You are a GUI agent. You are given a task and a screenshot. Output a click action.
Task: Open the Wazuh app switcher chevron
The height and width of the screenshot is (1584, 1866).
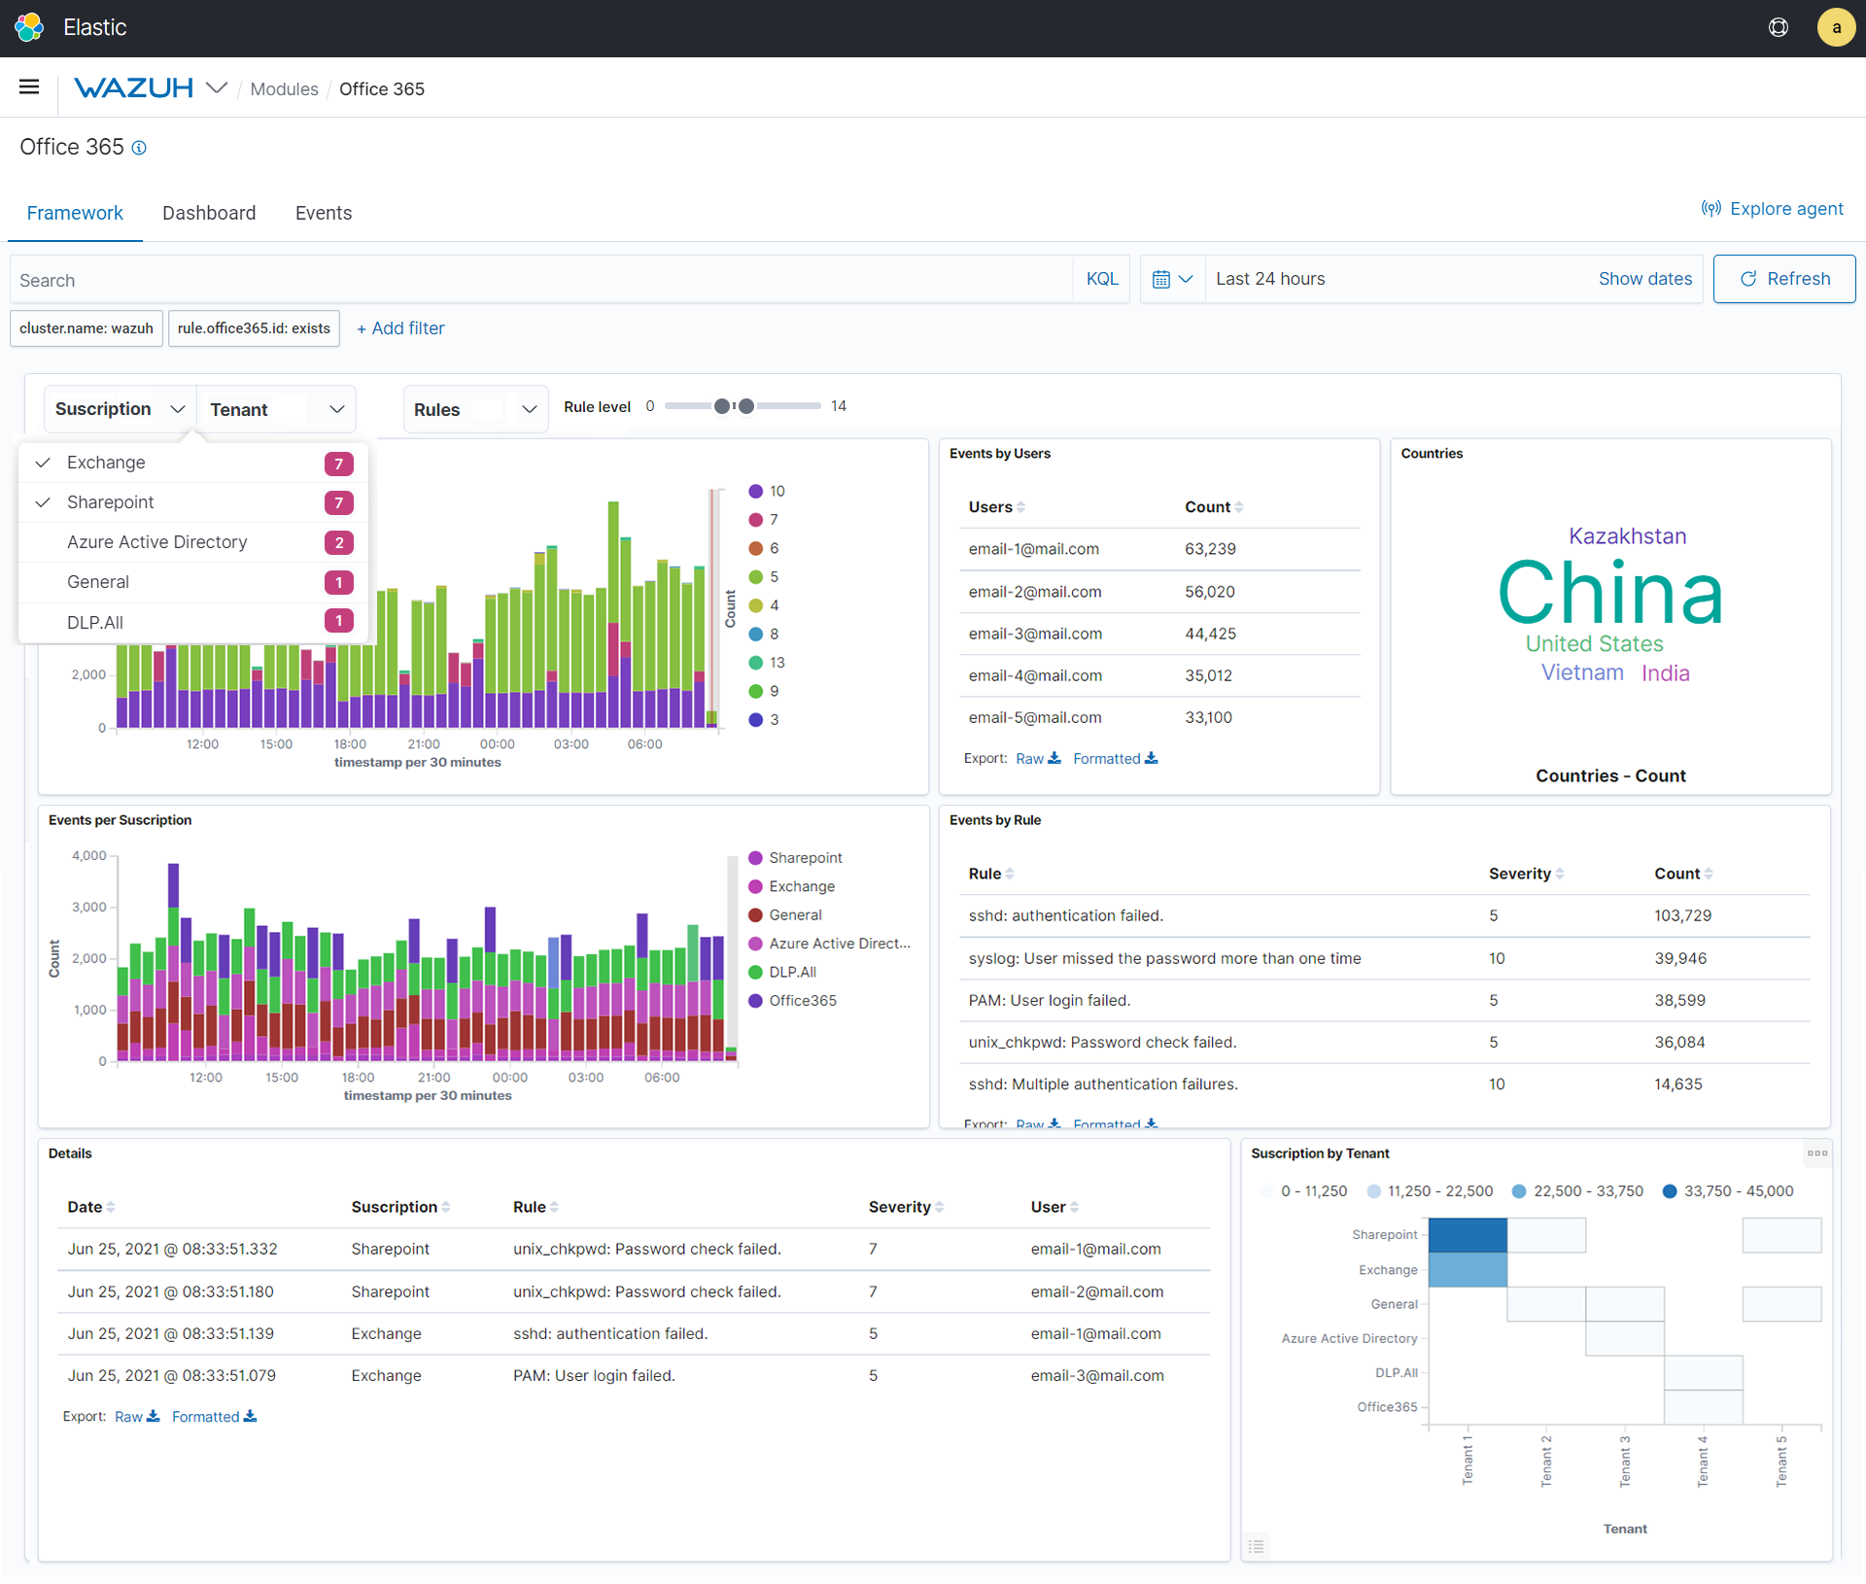click(x=219, y=87)
